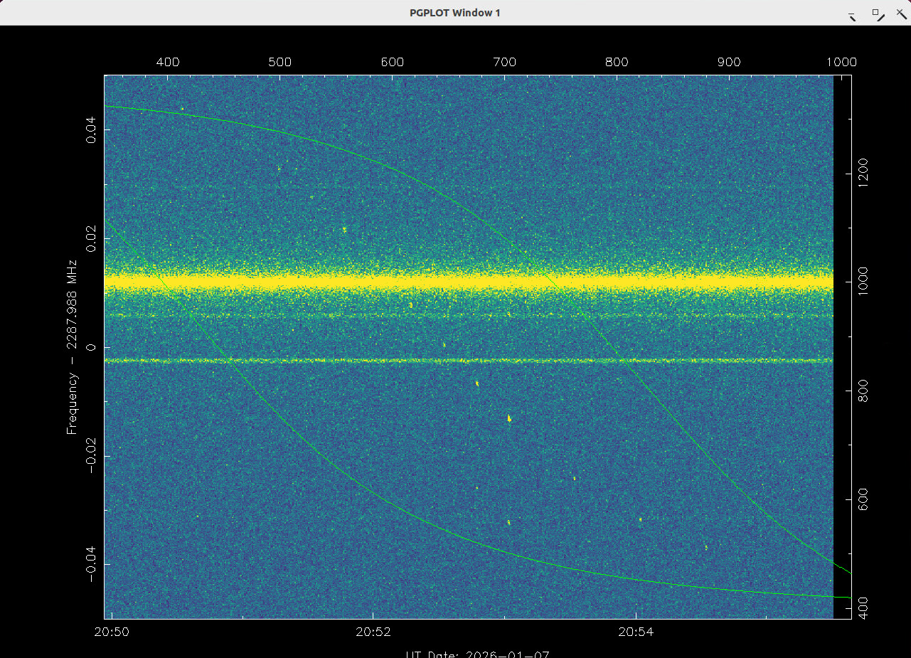
Task: Close PGPLOT Window 1
Action: (x=901, y=14)
